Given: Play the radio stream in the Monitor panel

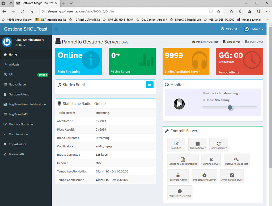Looking at the screenshot, I should click(x=179, y=104).
